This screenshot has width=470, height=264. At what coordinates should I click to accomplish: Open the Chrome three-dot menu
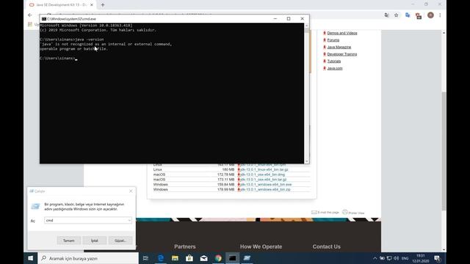point(440,15)
